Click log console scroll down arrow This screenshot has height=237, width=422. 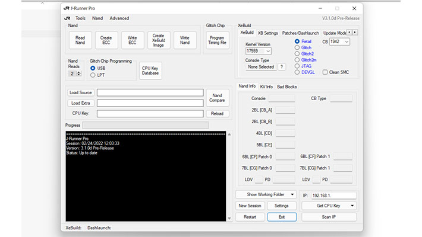click(229, 219)
